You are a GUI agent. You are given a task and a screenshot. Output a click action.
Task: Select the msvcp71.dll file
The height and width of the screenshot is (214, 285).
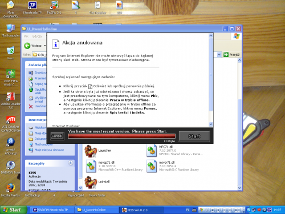[x=114, y=166]
